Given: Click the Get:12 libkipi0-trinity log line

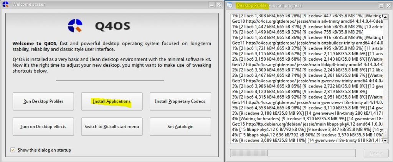Looking at the screenshot, I should coord(307,65).
